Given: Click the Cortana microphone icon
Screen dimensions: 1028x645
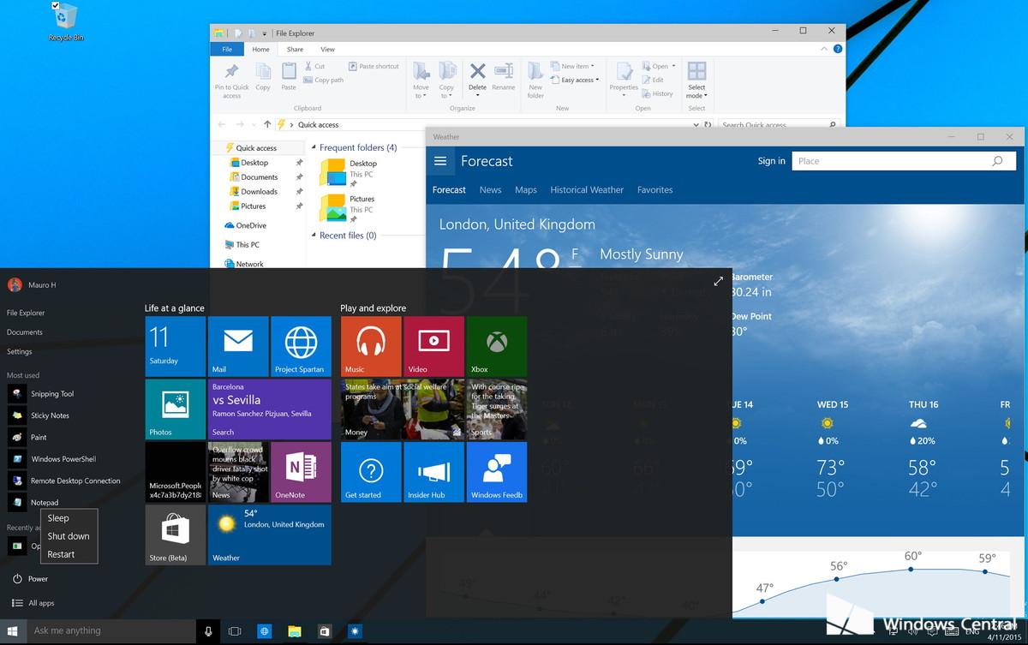Looking at the screenshot, I should point(208,631).
